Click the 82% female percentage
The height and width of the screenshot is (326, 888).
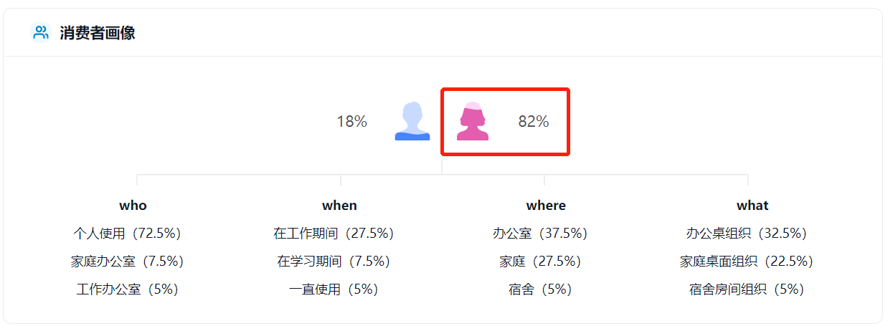(x=534, y=122)
